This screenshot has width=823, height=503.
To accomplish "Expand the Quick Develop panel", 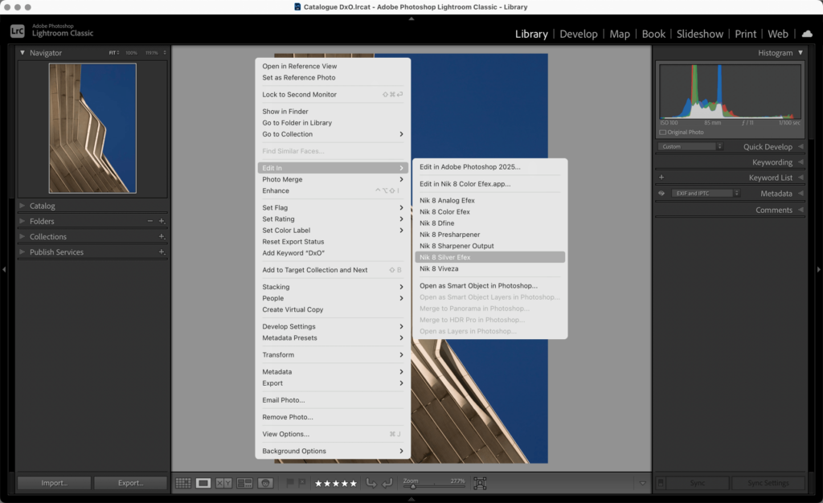I will pos(800,147).
